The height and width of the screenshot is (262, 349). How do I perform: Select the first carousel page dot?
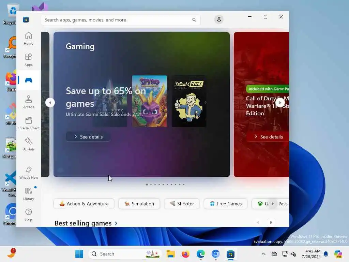[x=147, y=185]
